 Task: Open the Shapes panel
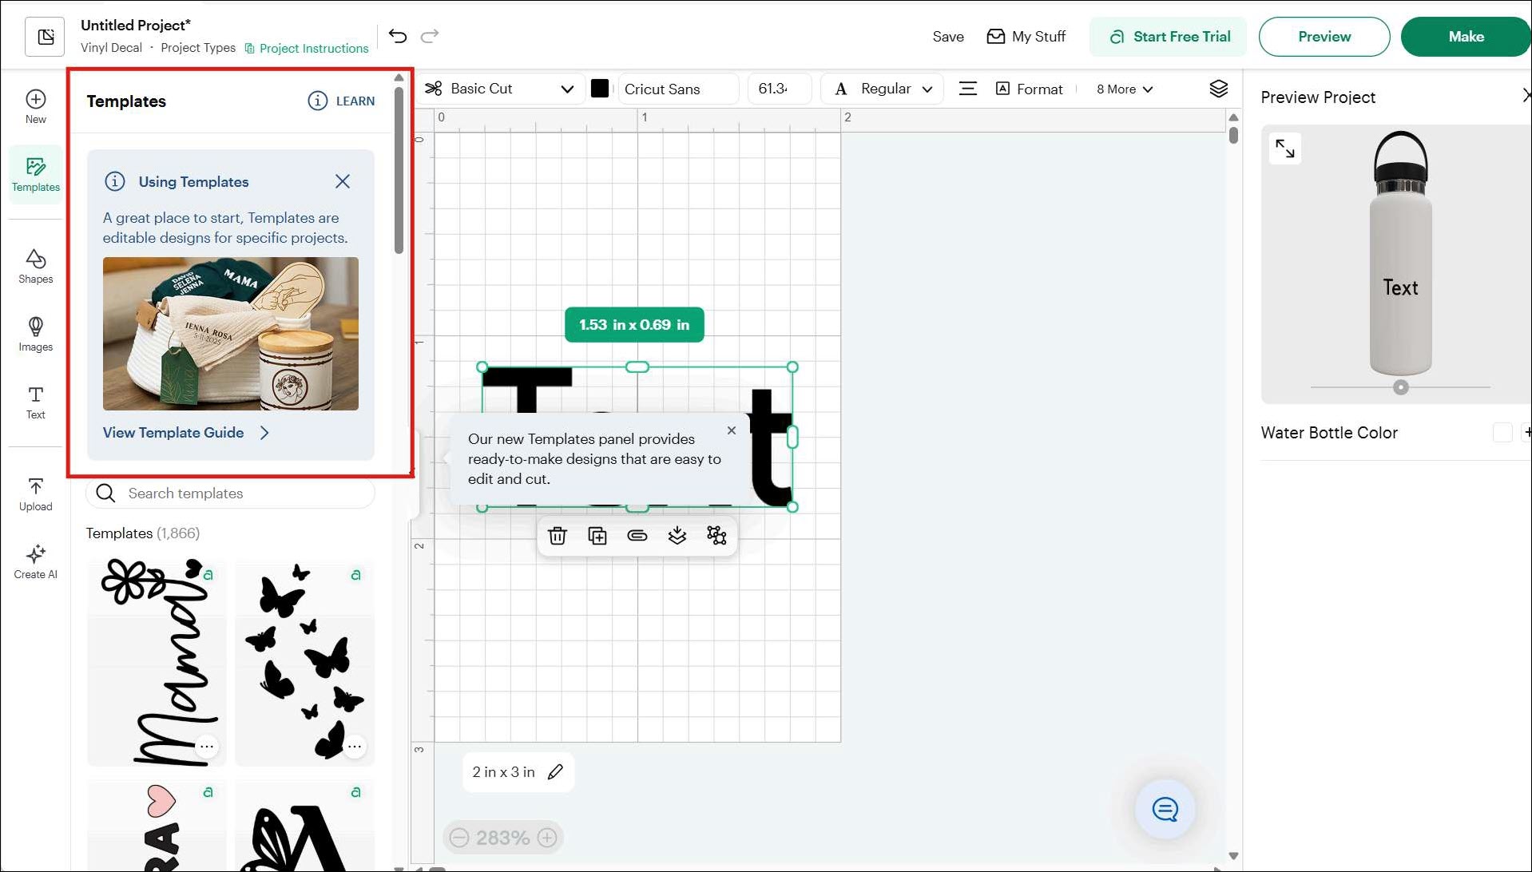tap(36, 266)
